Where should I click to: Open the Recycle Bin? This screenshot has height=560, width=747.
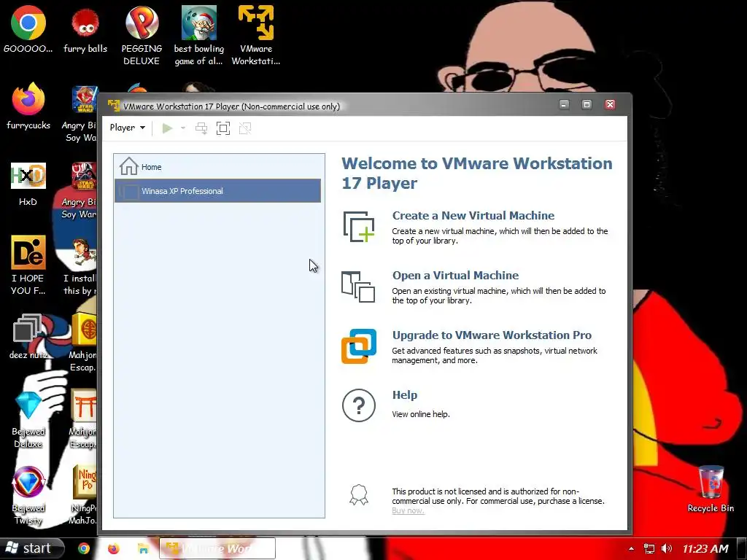[x=711, y=489]
